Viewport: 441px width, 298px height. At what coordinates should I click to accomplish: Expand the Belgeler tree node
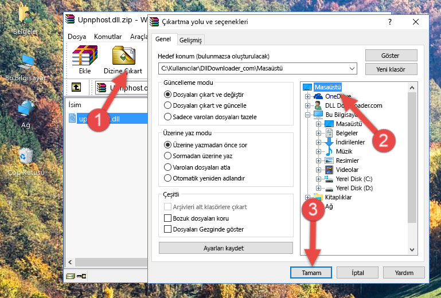point(318,133)
